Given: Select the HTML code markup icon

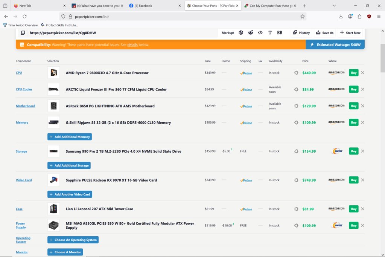Looking at the screenshot, I should point(260,32).
